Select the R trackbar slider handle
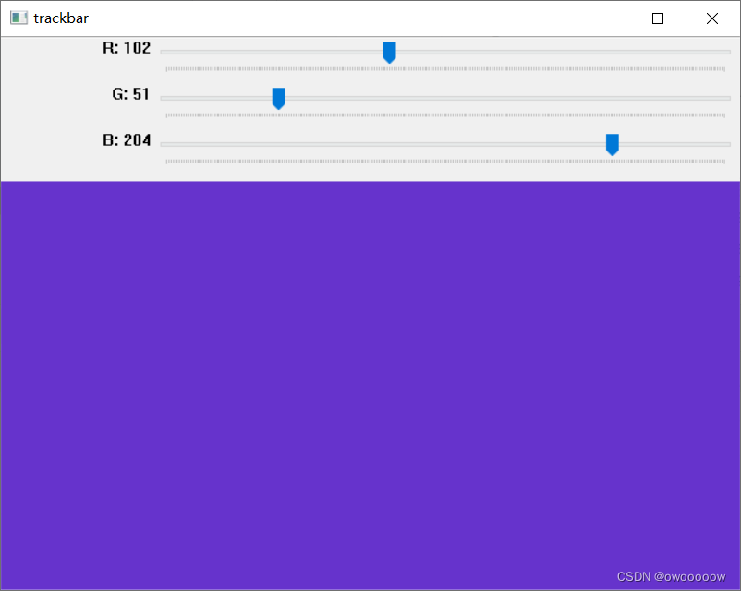741x591 pixels. coord(389,52)
